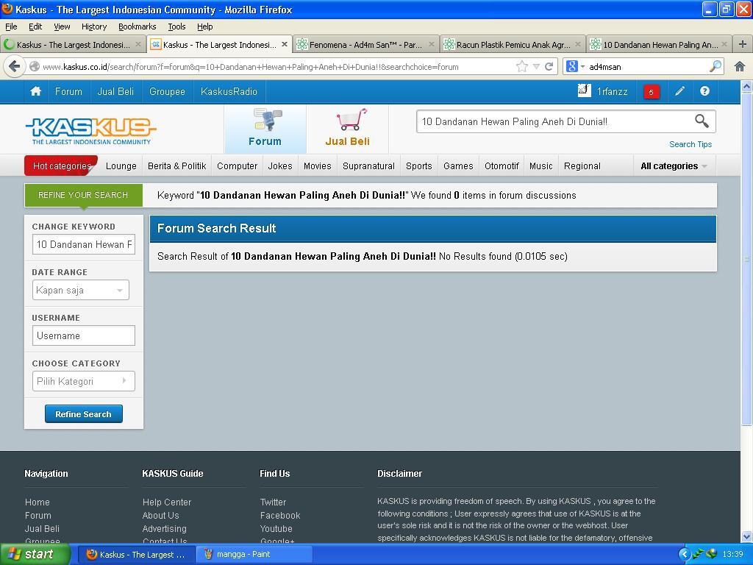The image size is (753, 565).
Task: Switch to the Fenomena - Ad4m San tab
Action: point(366,45)
